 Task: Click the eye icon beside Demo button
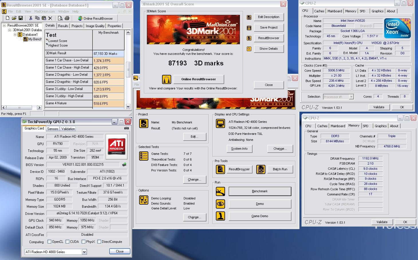220,204
